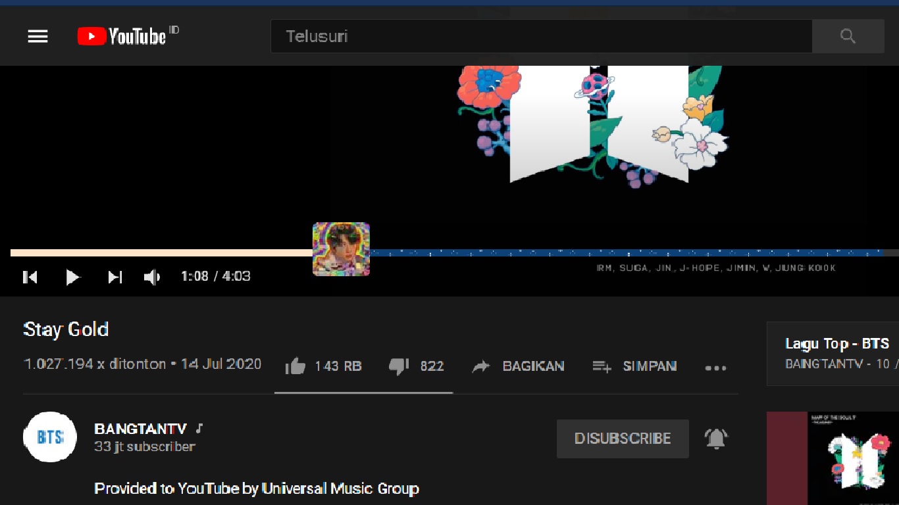Open the hamburger guide menu
Screen dimensions: 899x505
[38, 36]
